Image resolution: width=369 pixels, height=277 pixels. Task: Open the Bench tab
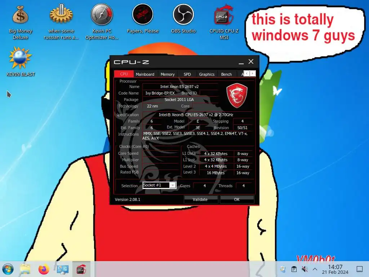tap(226, 74)
